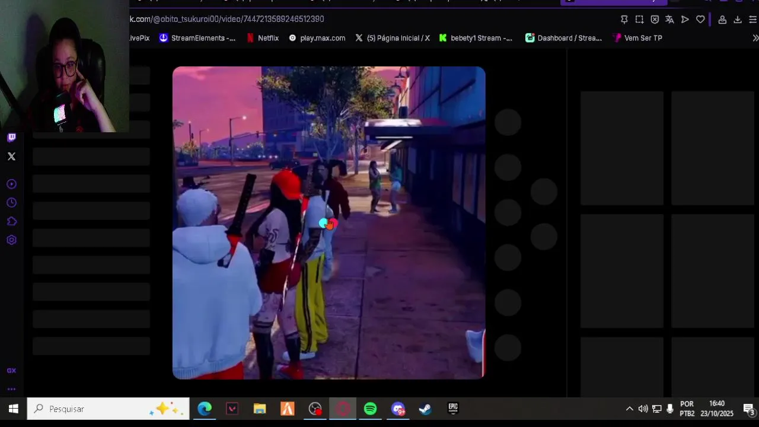The width and height of the screenshot is (759, 427).
Task: Open Valorant from the taskbar
Action: click(x=232, y=409)
